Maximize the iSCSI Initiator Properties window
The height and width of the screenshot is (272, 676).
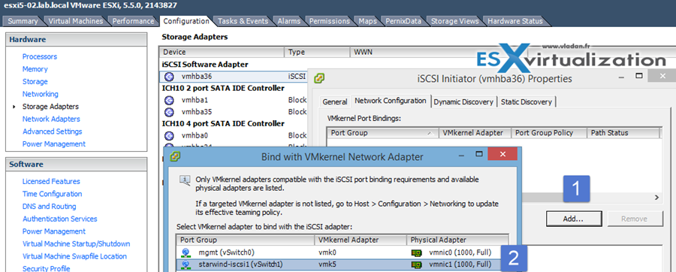[639, 75]
